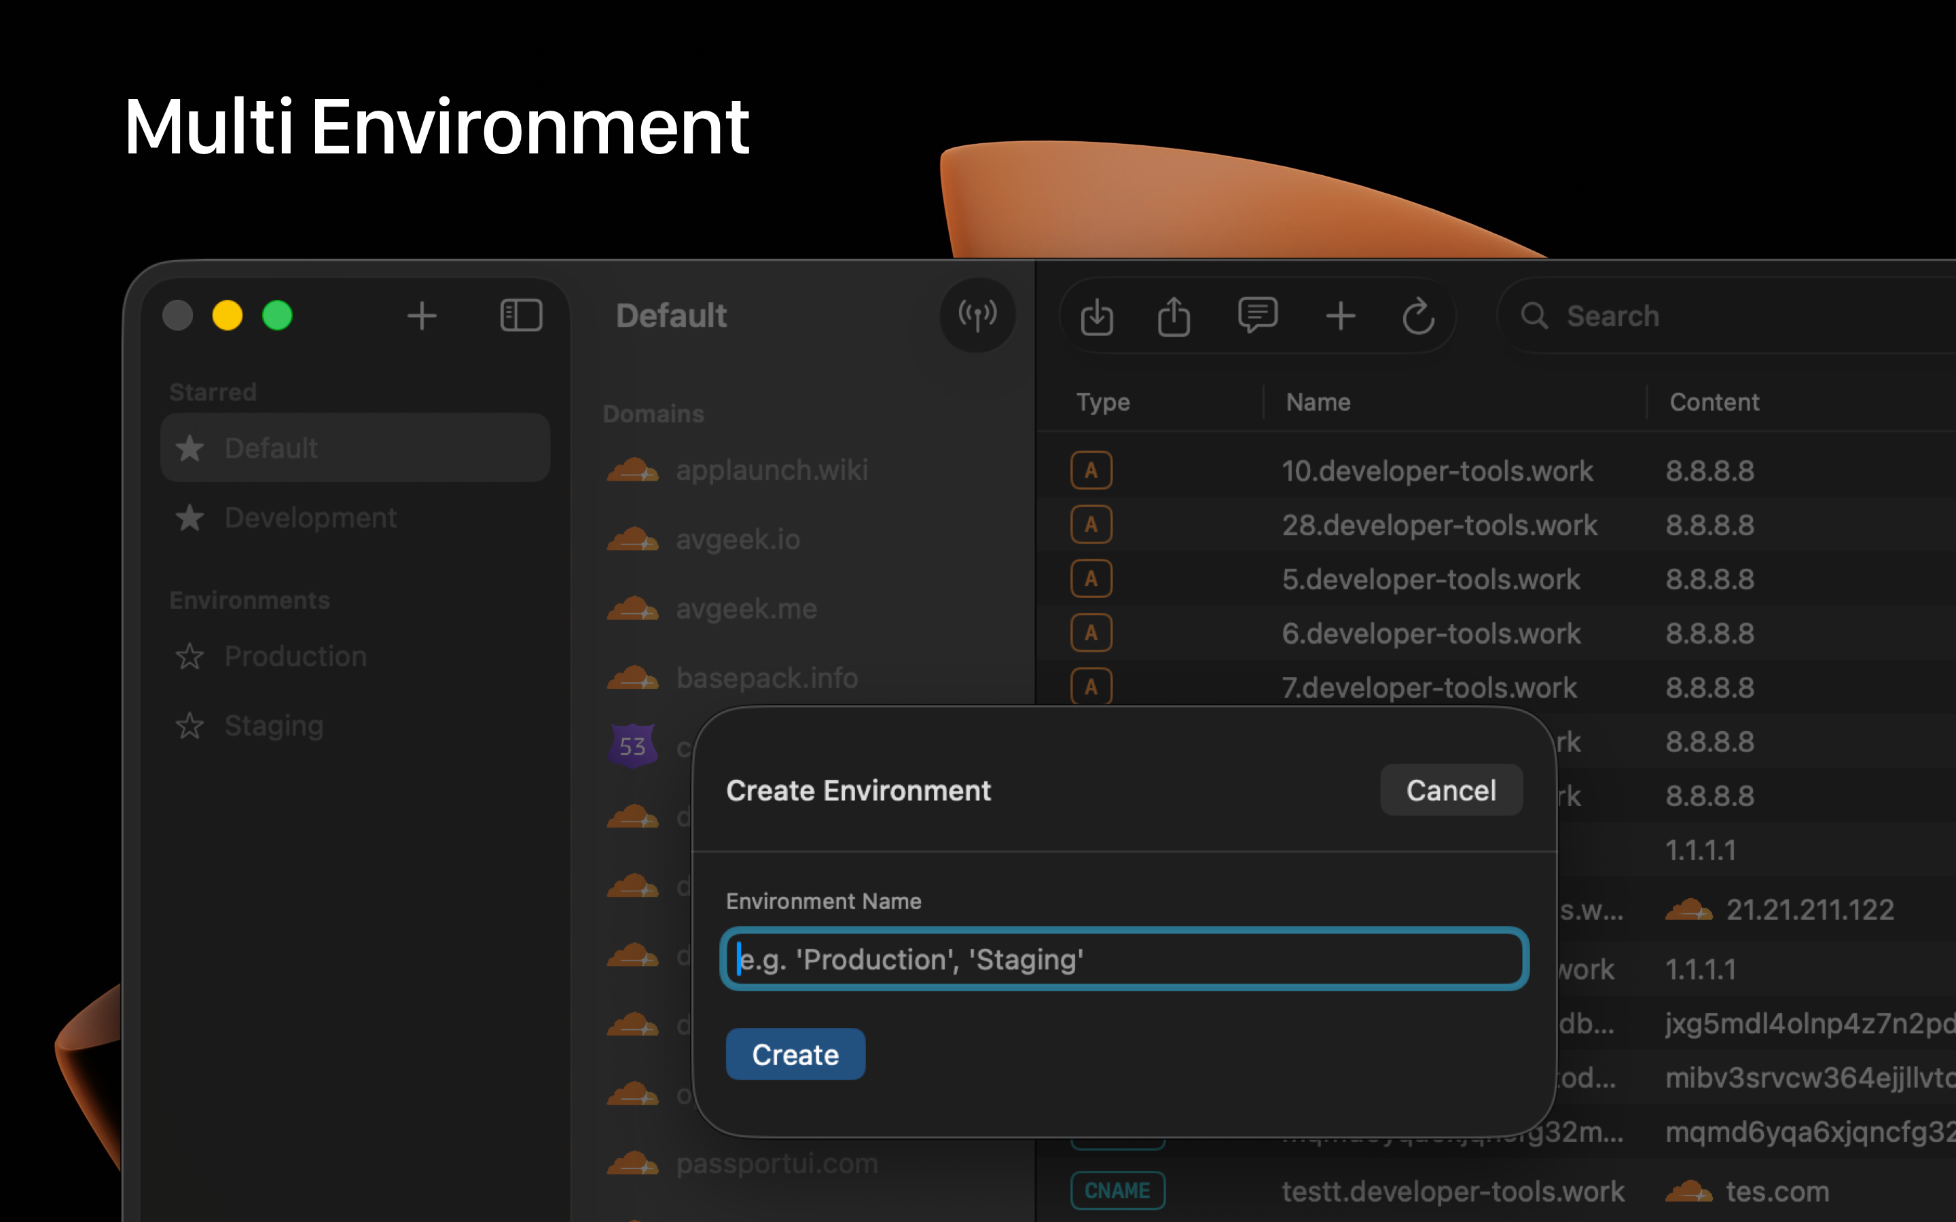Sort by the Content column header
Image resolution: width=1956 pixels, height=1222 pixels.
1714,402
